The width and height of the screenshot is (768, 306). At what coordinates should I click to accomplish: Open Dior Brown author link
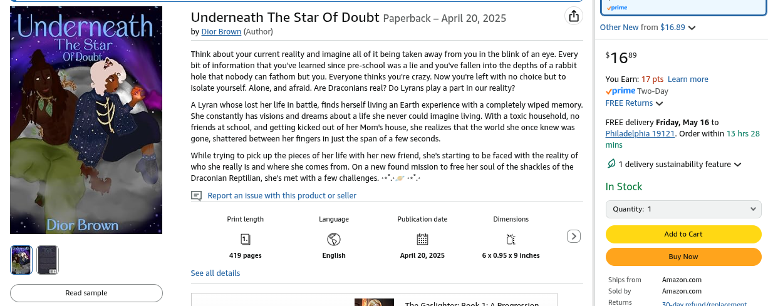point(221,31)
